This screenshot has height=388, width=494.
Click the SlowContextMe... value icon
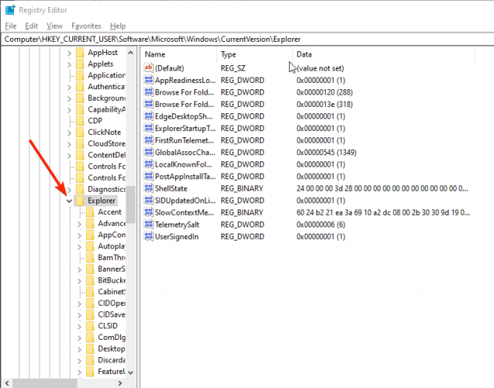pyautogui.click(x=148, y=212)
